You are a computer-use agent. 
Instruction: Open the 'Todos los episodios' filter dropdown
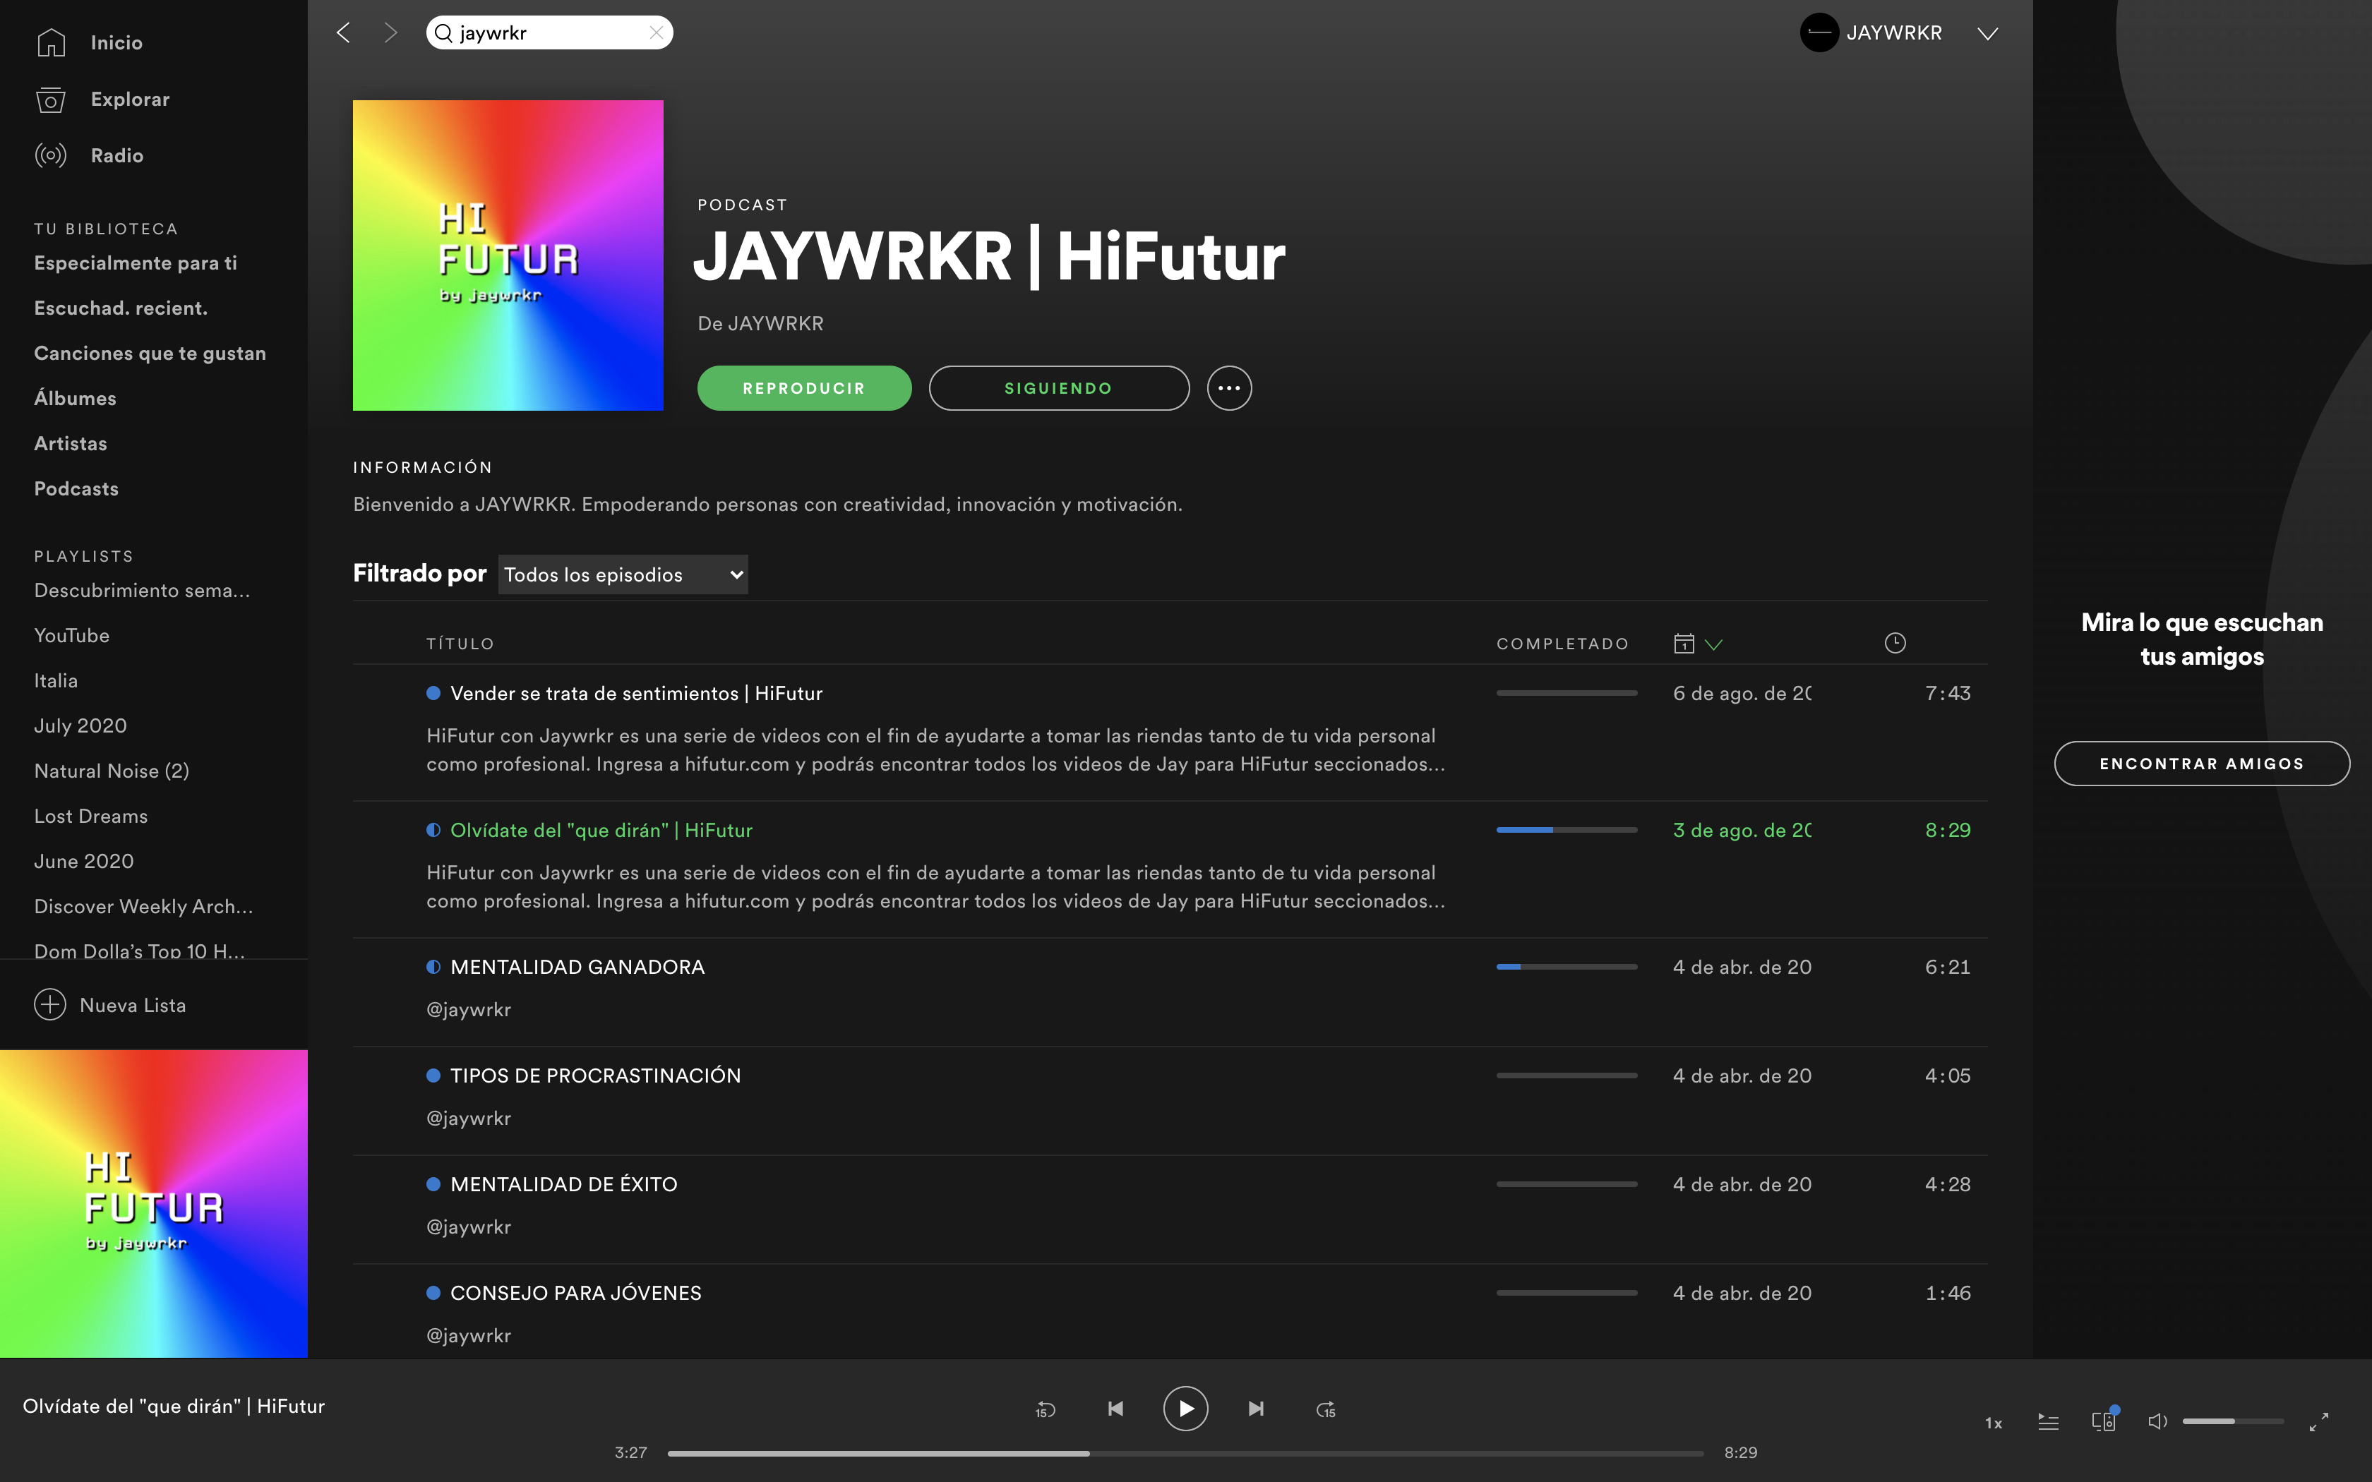coord(623,574)
